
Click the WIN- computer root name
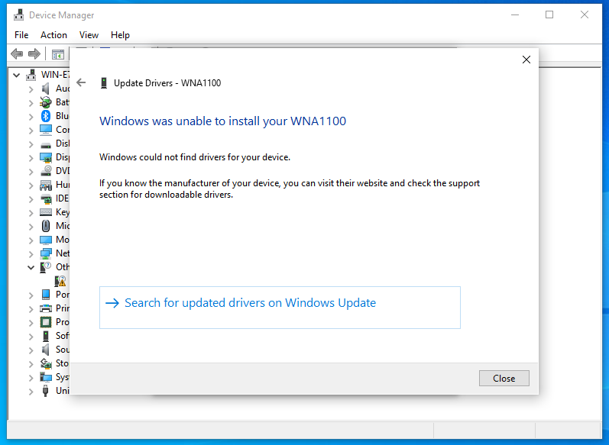pyautogui.click(x=56, y=75)
